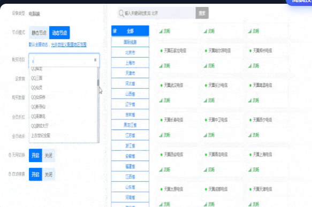The width and height of the screenshot is (312, 207).
Task: Select the 吉林省 region filter
Action: (130, 114)
